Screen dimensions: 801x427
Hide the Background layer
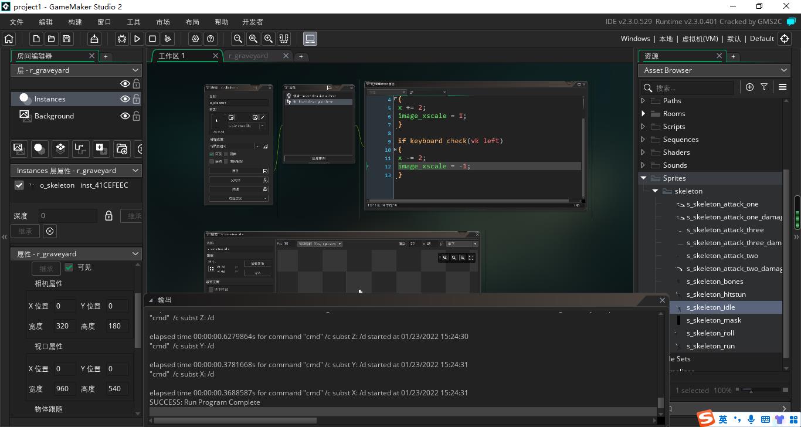pyautogui.click(x=125, y=116)
